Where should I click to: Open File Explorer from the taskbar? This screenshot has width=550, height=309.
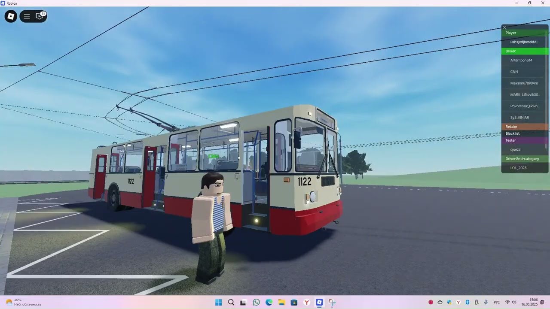[x=281, y=302]
